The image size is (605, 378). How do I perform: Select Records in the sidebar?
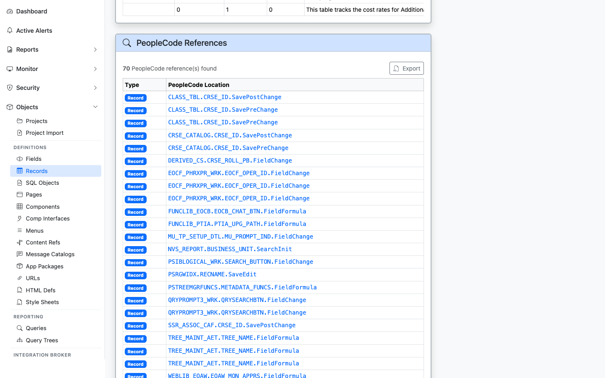click(x=55, y=171)
